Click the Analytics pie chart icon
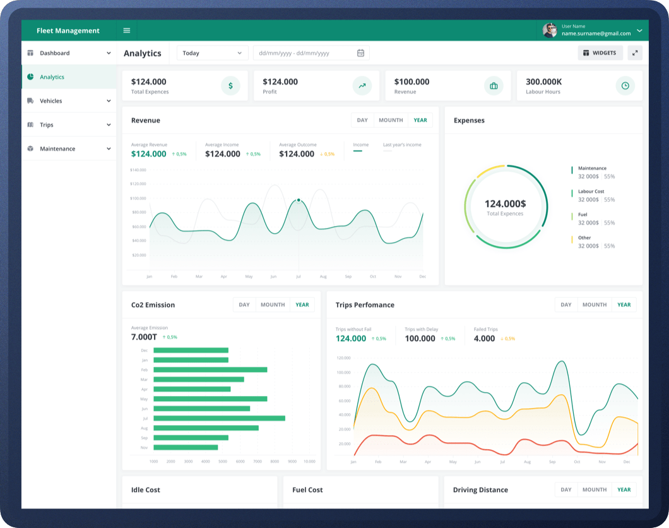Viewport: 669px width, 528px height. tap(30, 77)
